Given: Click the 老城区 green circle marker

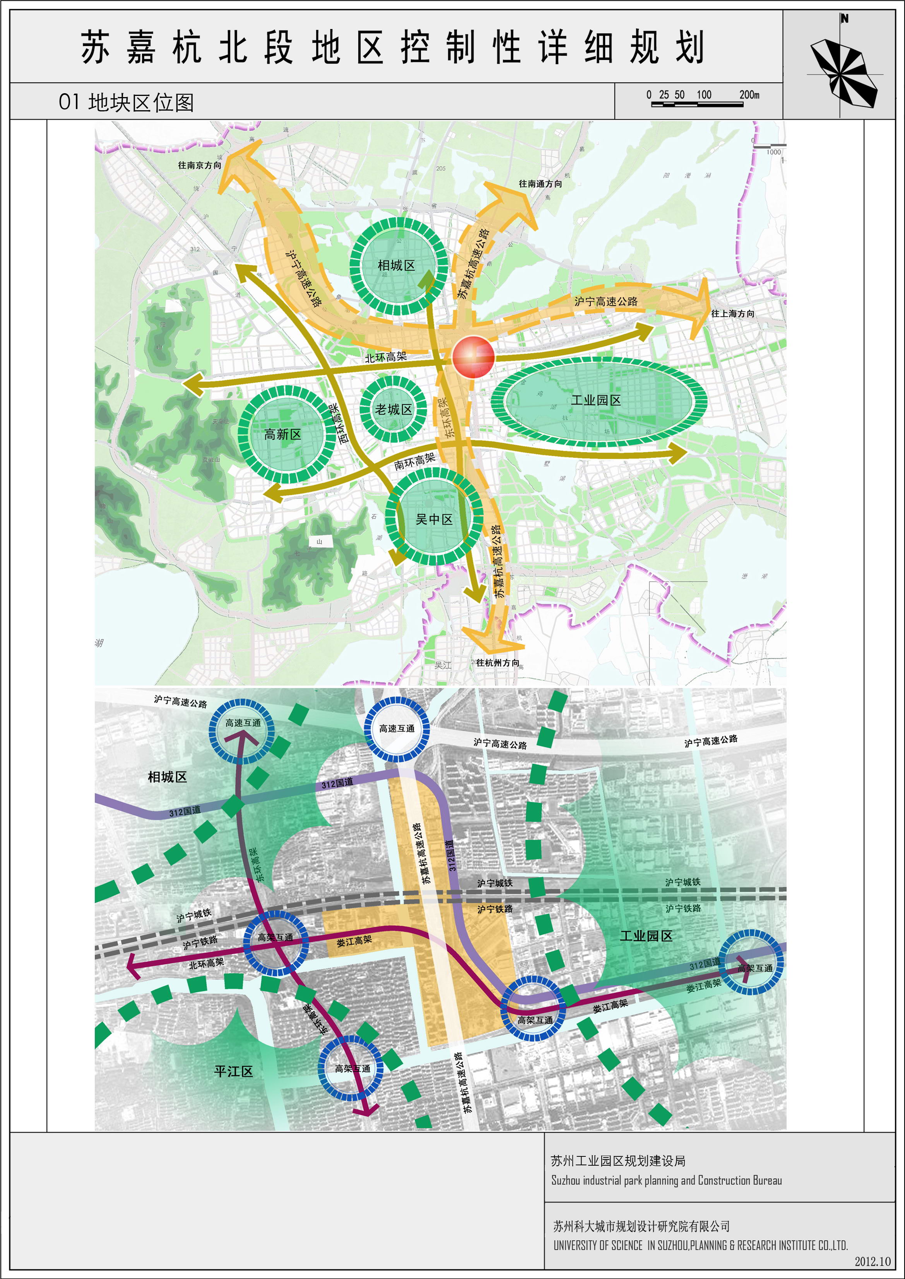Looking at the screenshot, I should coord(393,410).
